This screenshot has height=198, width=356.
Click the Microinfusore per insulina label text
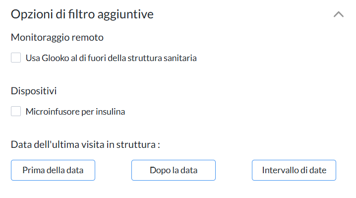pos(75,112)
